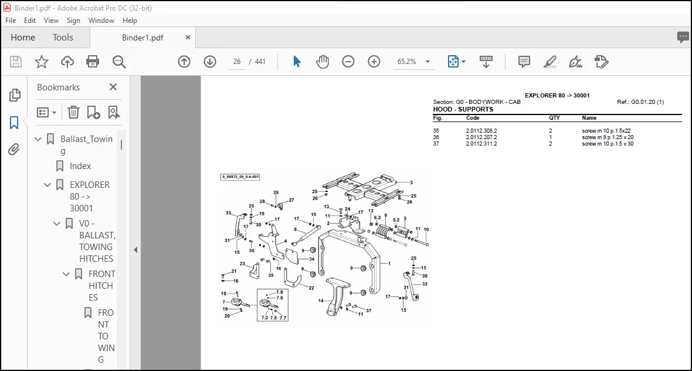
Task: Open the zoom level dropdown
Action: pos(428,62)
